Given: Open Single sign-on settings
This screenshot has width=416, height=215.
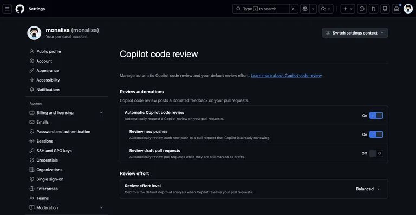Looking at the screenshot, I should [50, 179].
